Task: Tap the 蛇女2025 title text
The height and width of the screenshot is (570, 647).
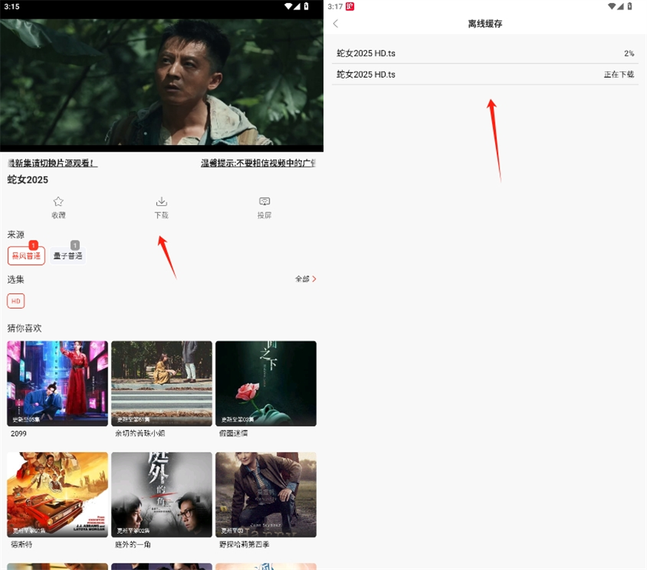Action: pyautogui.click(x=27, y=180)
